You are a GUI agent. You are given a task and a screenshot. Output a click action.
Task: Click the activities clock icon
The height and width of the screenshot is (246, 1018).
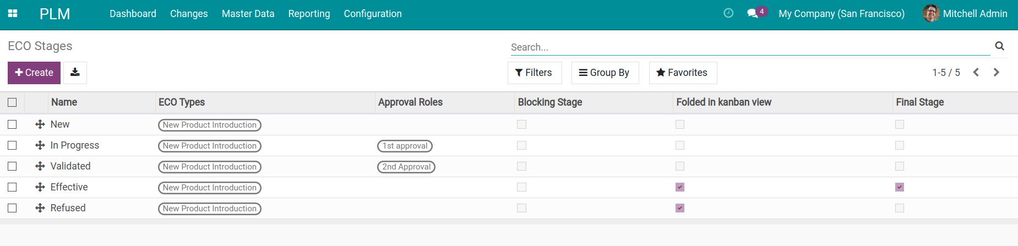[728, 13]
